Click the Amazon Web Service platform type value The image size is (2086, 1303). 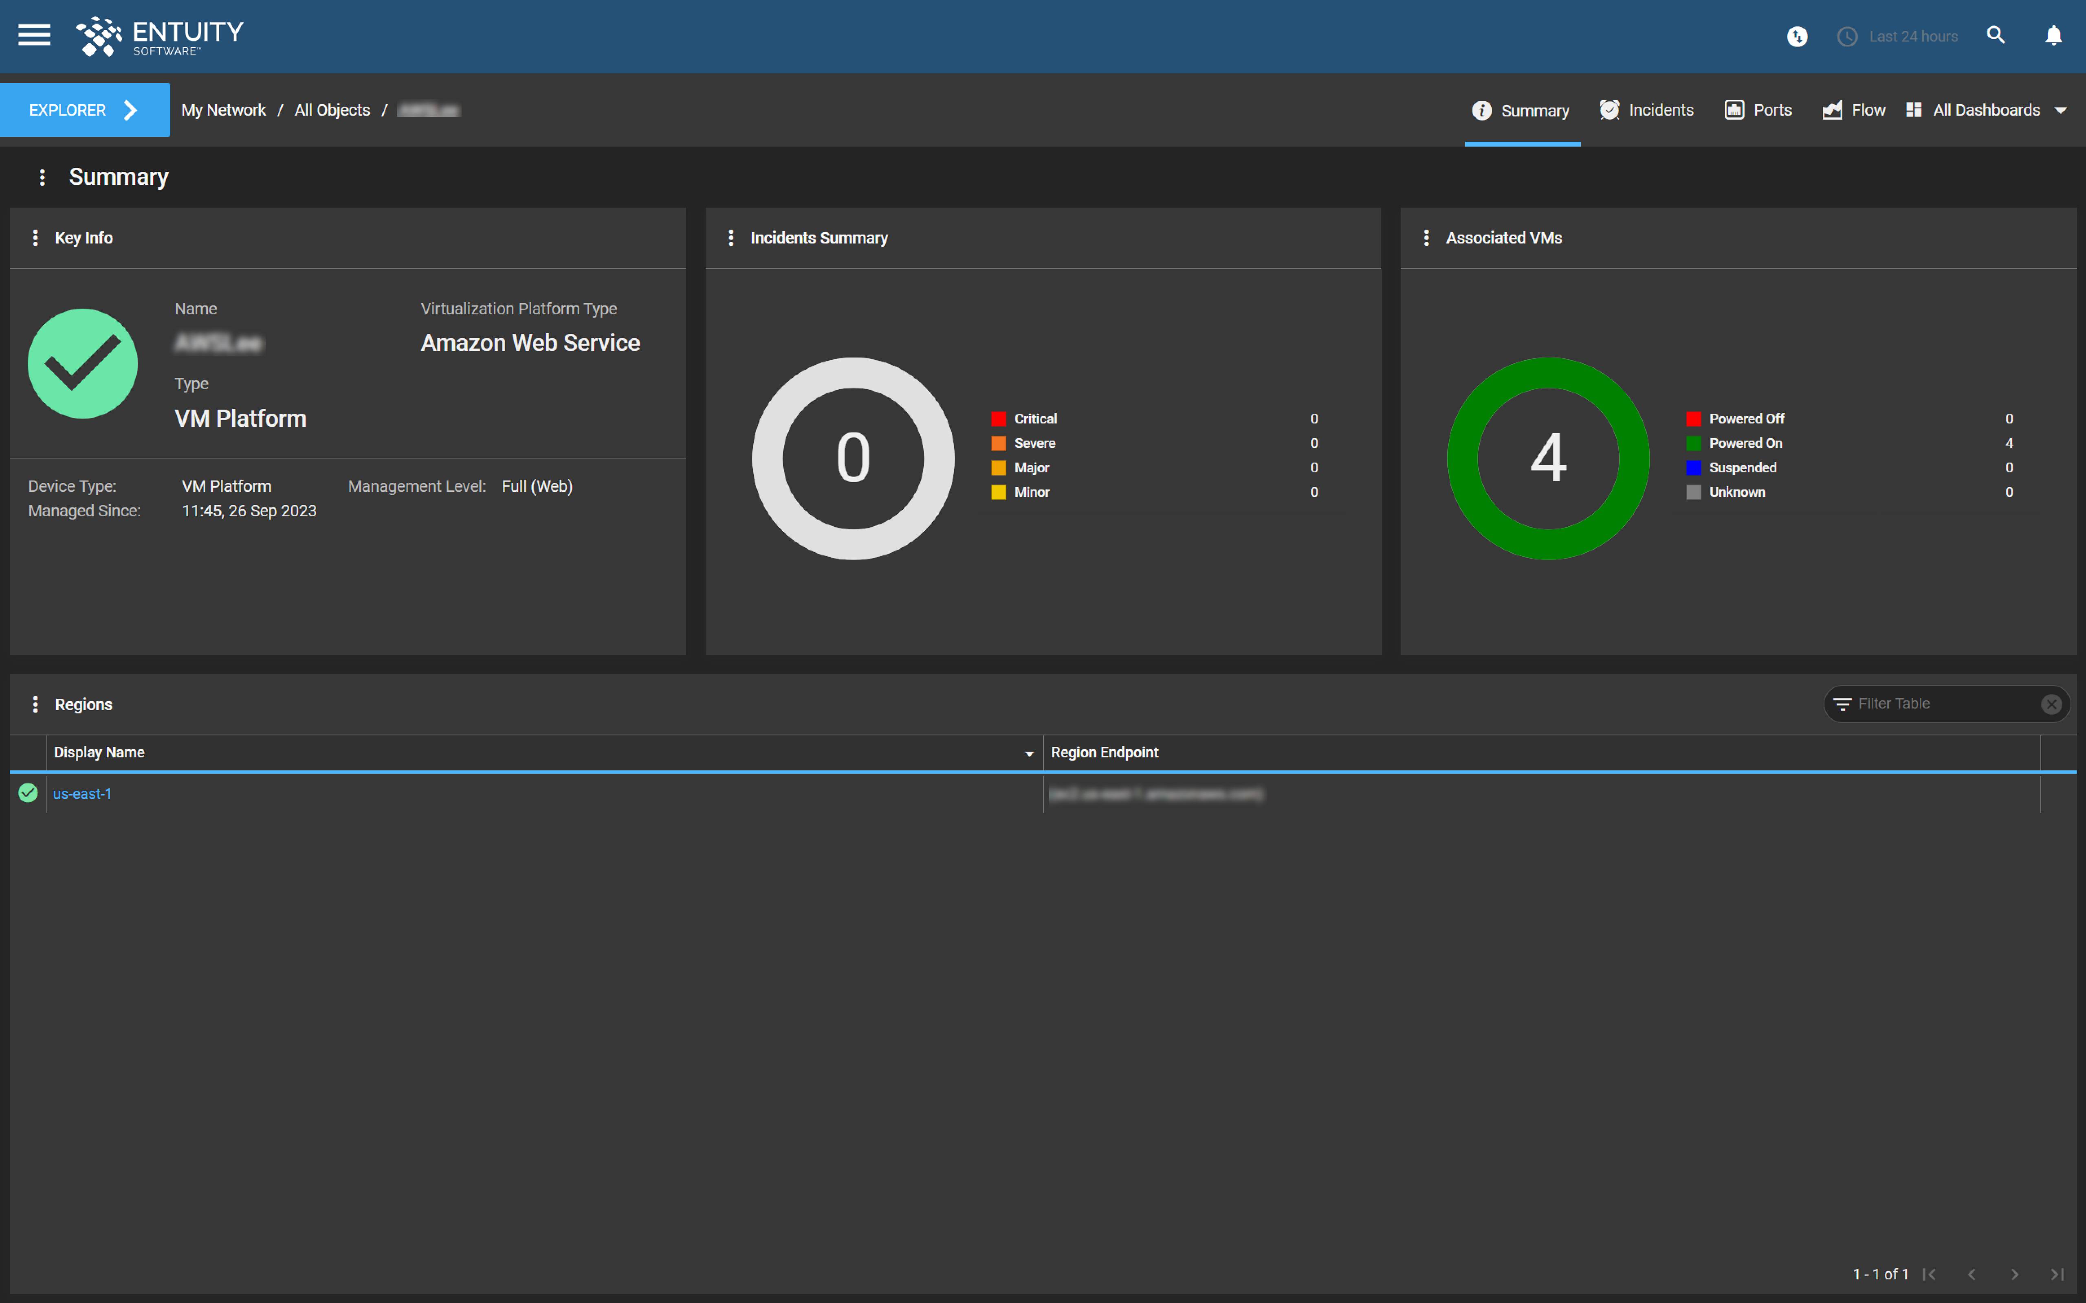point(530,343)
